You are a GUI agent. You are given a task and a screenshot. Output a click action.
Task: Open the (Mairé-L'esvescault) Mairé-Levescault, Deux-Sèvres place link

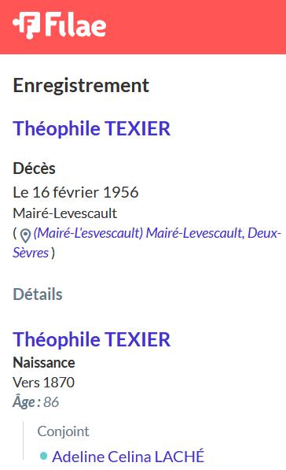[x=147, y=242]
